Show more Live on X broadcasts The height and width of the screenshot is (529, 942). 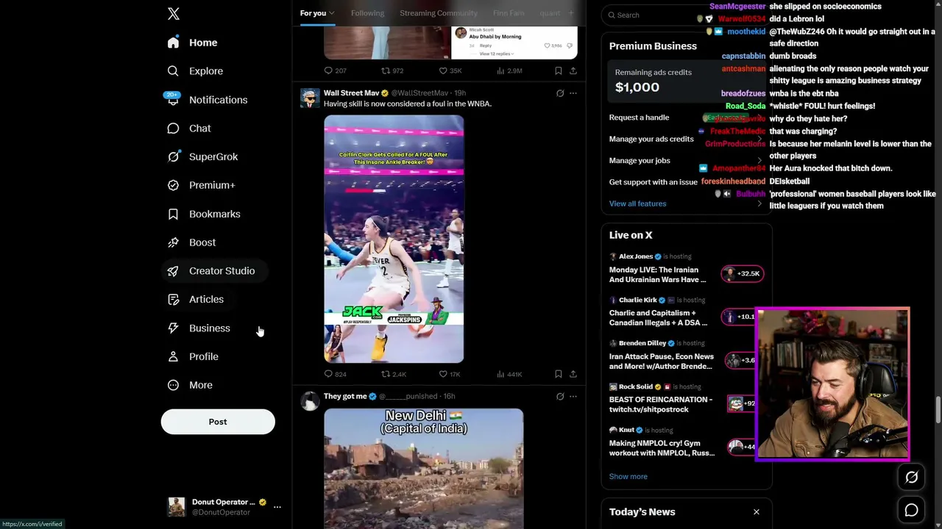tap(628, 477)
